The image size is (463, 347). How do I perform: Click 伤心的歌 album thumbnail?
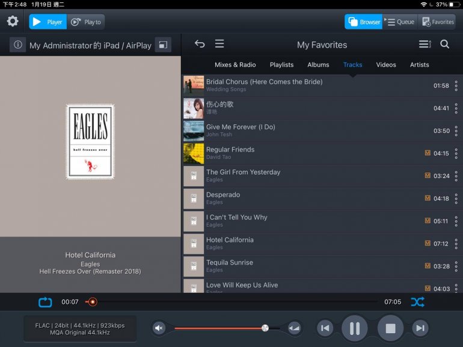tap(194, 108)
